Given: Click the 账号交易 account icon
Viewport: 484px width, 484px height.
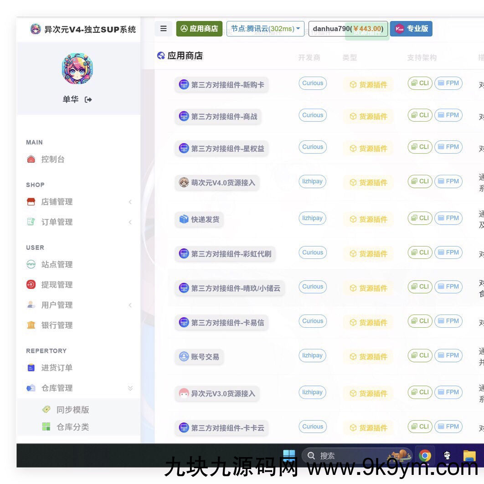Looking at the screenshot, I should pyautogui.click(x=184, y=357).
